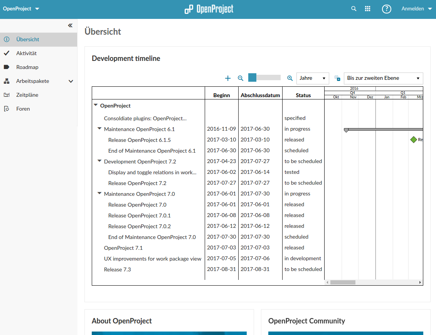Zoom out the timeline

coord(241,78)
